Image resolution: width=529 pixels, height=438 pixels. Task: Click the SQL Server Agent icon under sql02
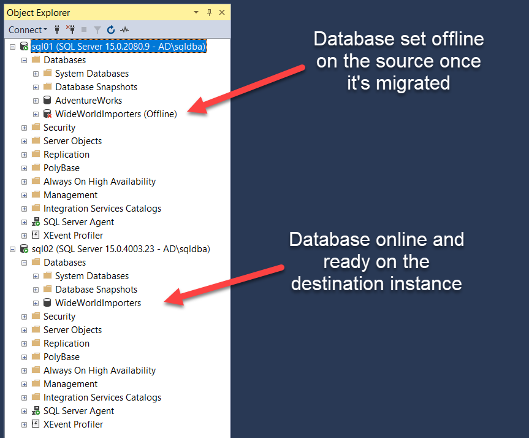(x=36, y=410)
